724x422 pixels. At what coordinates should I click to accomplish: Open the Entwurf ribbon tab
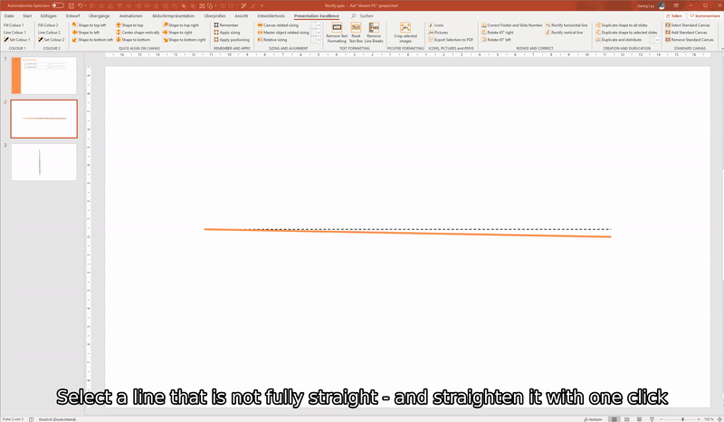73,15
